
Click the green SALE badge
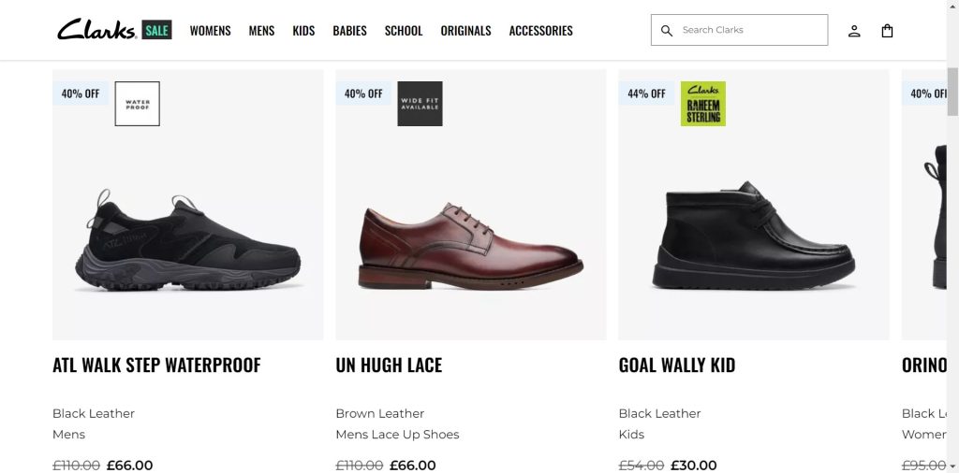coord(156,30)
